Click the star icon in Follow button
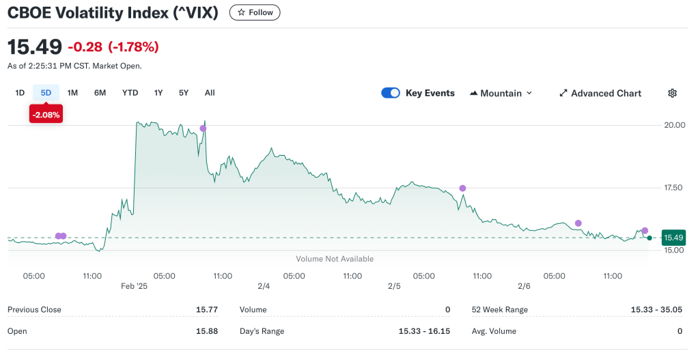Image resolution: width=698 pixels, height=353 pixels. click(x=241, y=12)
